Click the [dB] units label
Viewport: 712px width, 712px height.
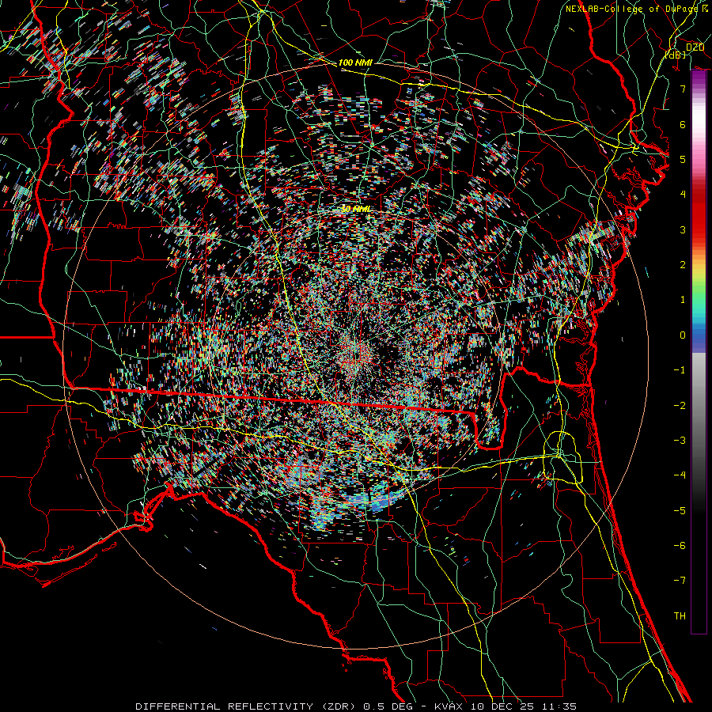click(676, 55)
